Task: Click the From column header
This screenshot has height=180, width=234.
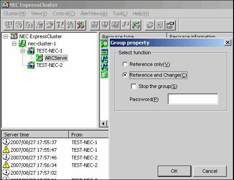Action: click(x=89, y=135)
